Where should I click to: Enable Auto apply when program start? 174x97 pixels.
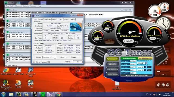(x=126, y=75)
